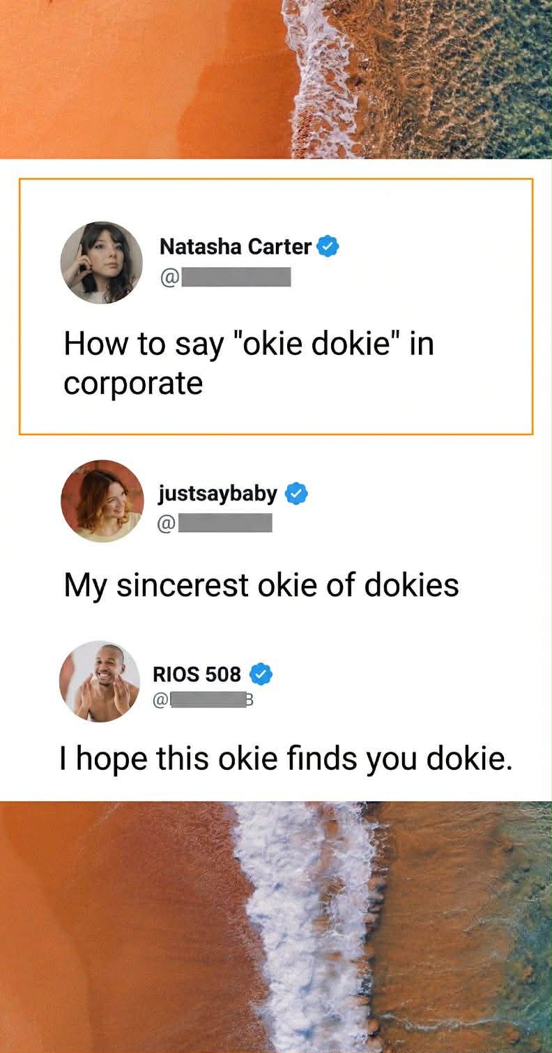552x1053 pixels.
Task: Click the redacted handle under Natasha Carter
Action: 236,278
